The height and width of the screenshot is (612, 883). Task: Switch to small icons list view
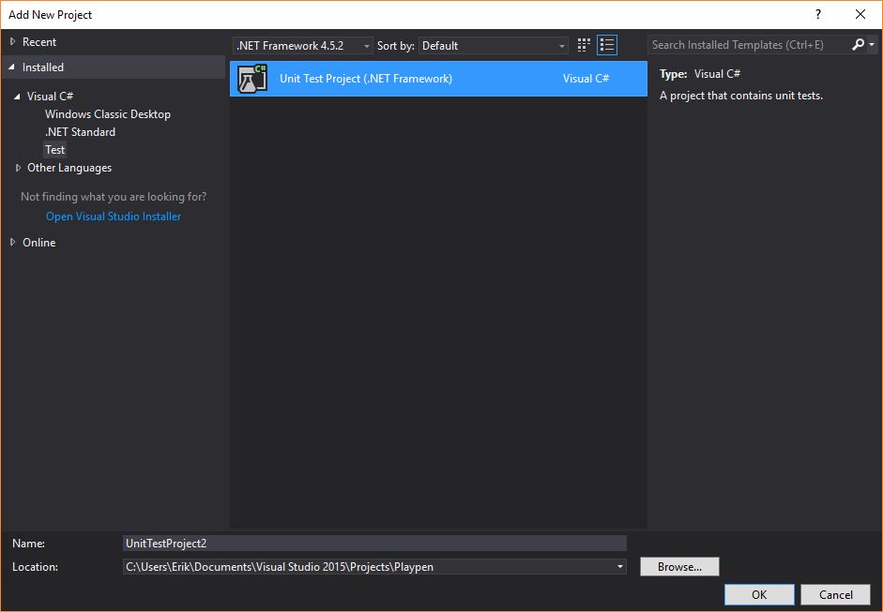(607, 45)
